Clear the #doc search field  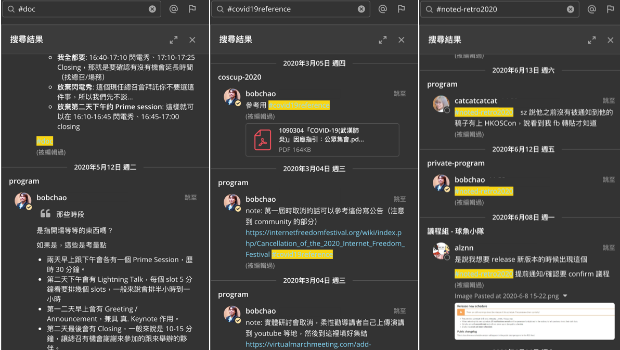point(152,9)
